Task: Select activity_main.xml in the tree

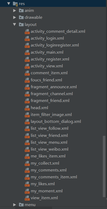Action: tap(47, 52)
